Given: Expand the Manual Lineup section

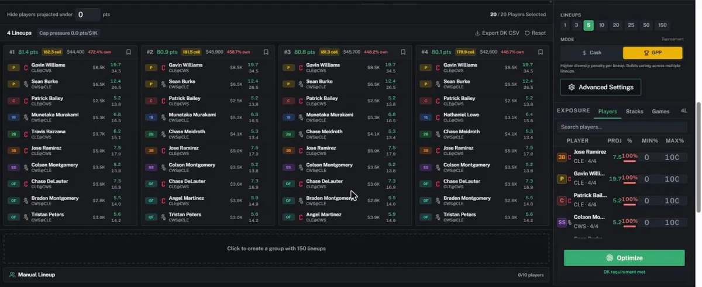Looking at the screenshot, I should [x=276, y=274].
